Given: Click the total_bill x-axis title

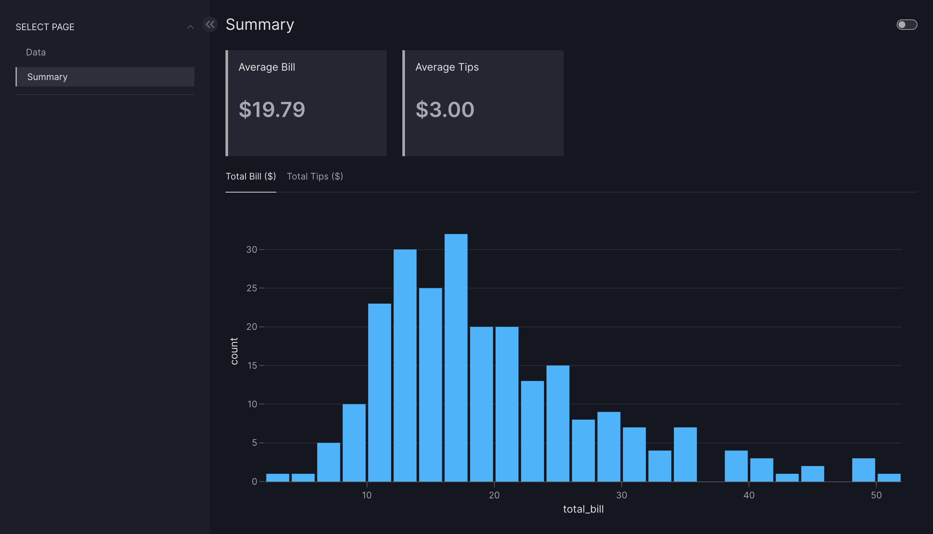Looking at the screenshot, I should (583, 509).
